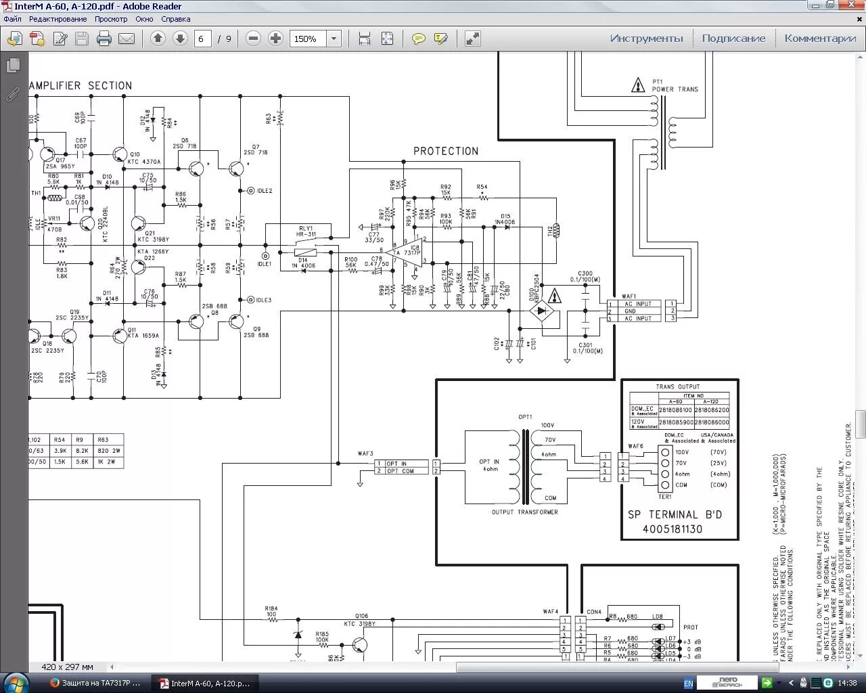Screen dimensions: 866x693
Task: Show hidden tray icons arrow
Action: pyautogui.click(x=790, y=684)
